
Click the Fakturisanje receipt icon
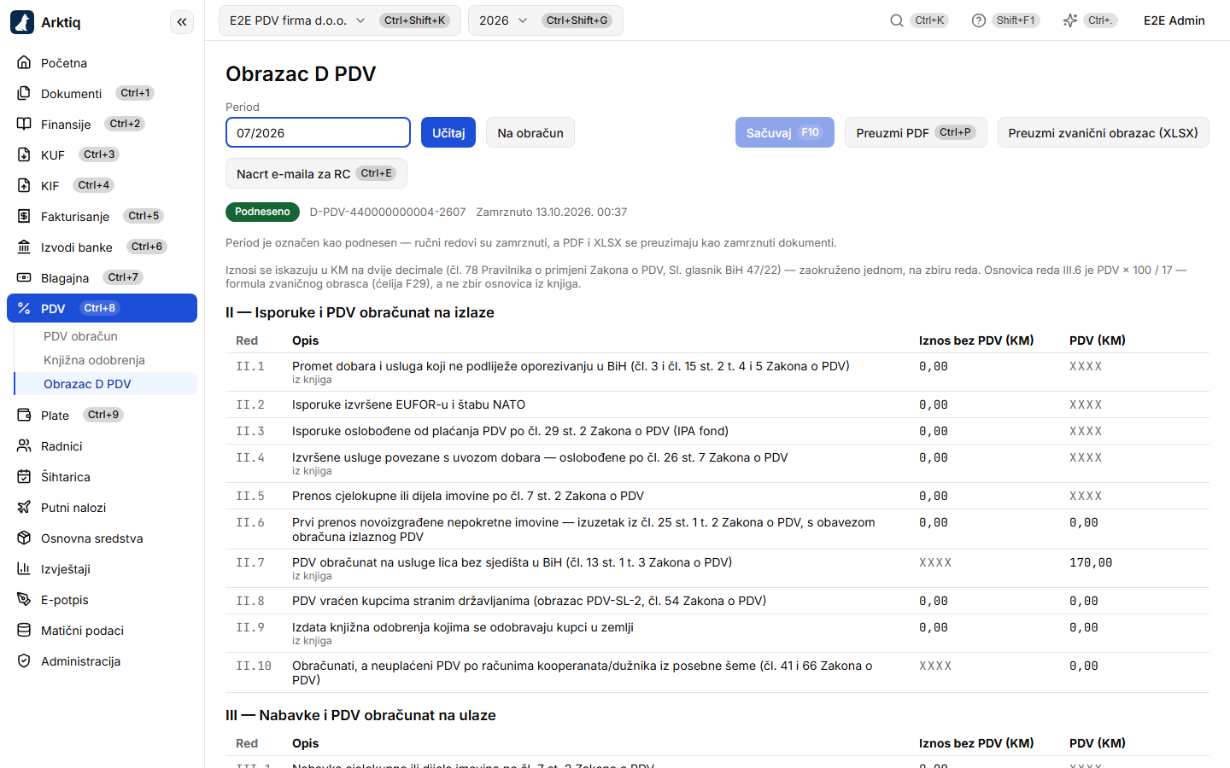tap(24, 217)
